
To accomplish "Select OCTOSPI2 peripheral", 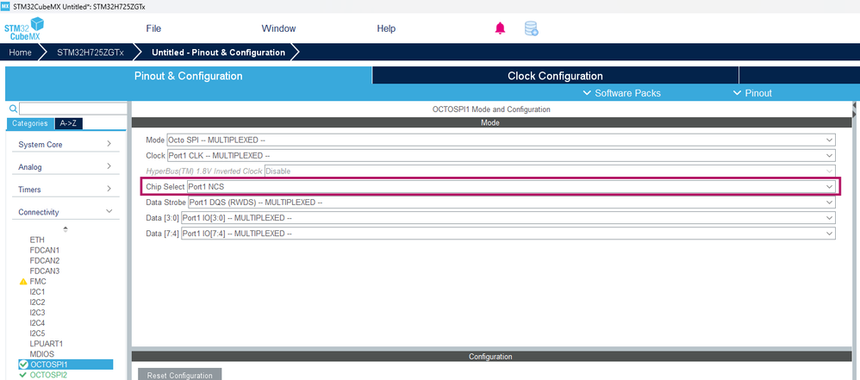I will click(x=48, y=375).
